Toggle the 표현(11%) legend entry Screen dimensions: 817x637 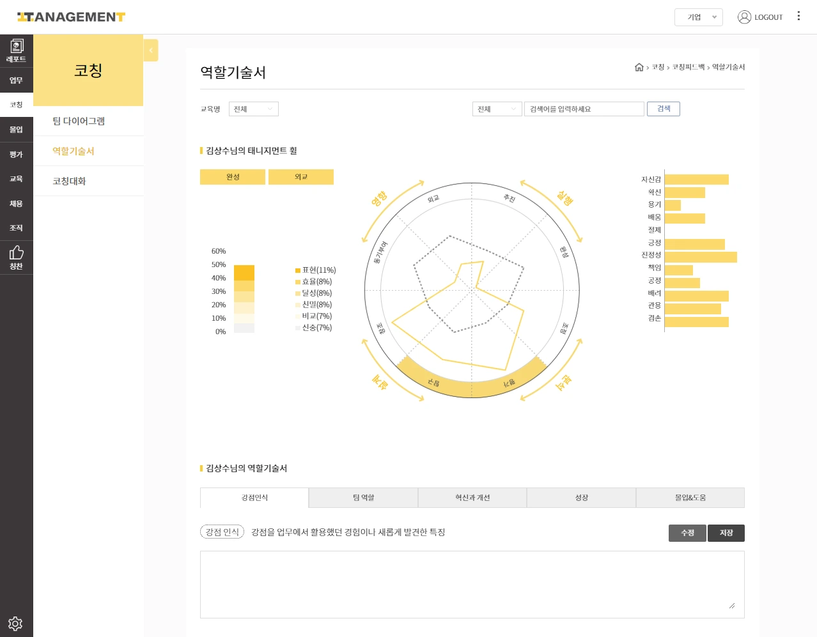click(x=316, y=270)
